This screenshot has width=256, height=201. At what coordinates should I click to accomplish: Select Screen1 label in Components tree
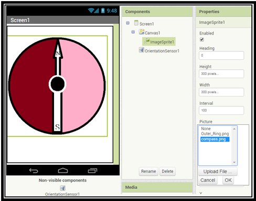tap(146, 24)
